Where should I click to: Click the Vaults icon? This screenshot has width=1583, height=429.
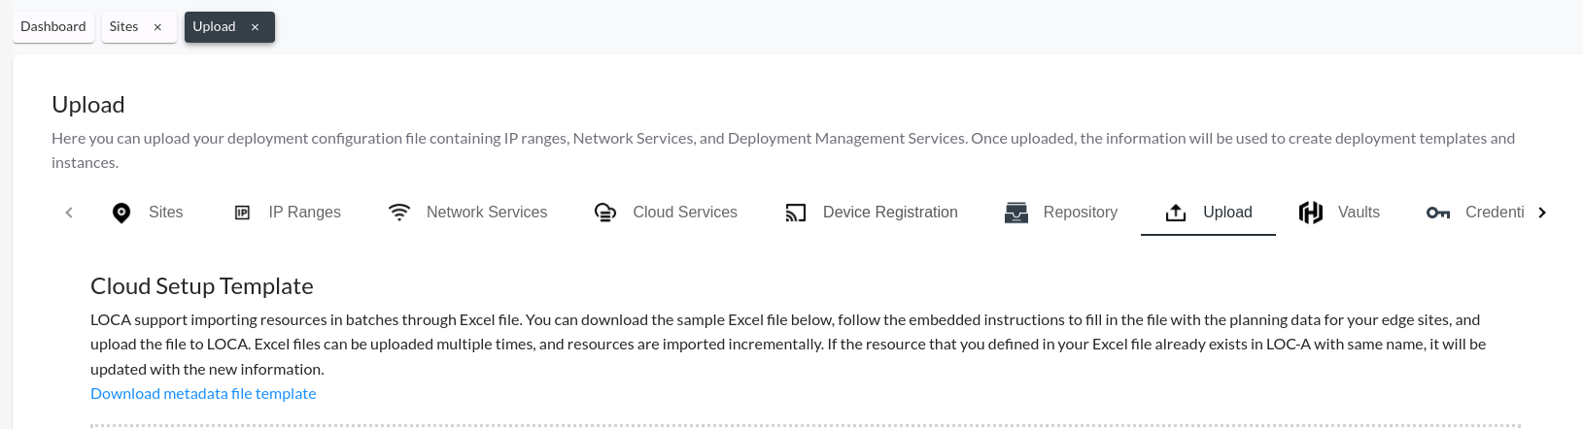tap(1311, 213)
